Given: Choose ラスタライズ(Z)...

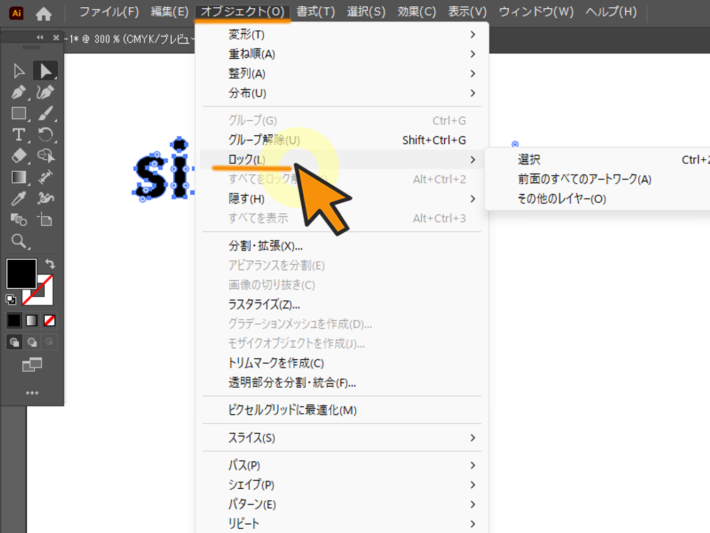Looking at the screenshot, I should [342, 304].
